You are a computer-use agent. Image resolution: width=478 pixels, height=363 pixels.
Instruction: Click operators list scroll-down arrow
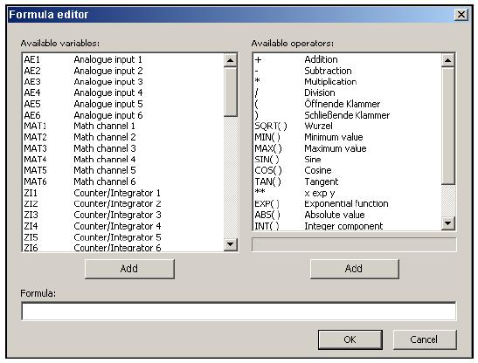click(x=448, y=223)
